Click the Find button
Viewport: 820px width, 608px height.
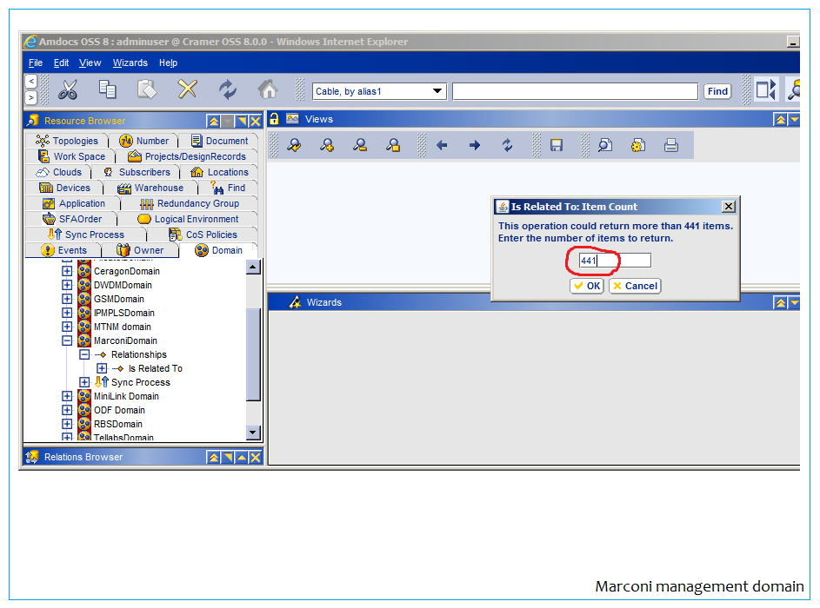click(x=717, y=91)
